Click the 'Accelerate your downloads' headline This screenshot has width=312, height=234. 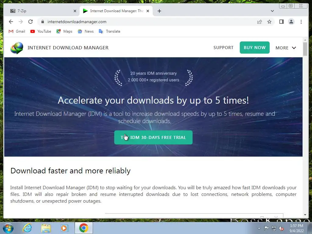[x=153, y=100]
